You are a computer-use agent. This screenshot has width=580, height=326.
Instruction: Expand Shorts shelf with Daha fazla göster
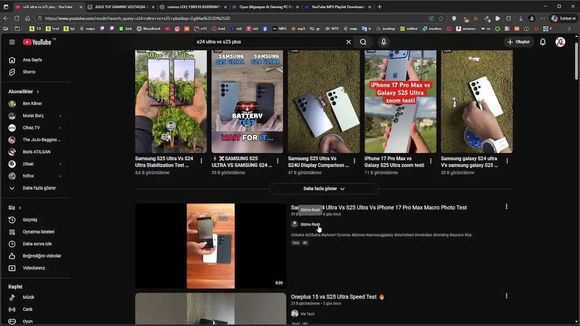[324, 189]
